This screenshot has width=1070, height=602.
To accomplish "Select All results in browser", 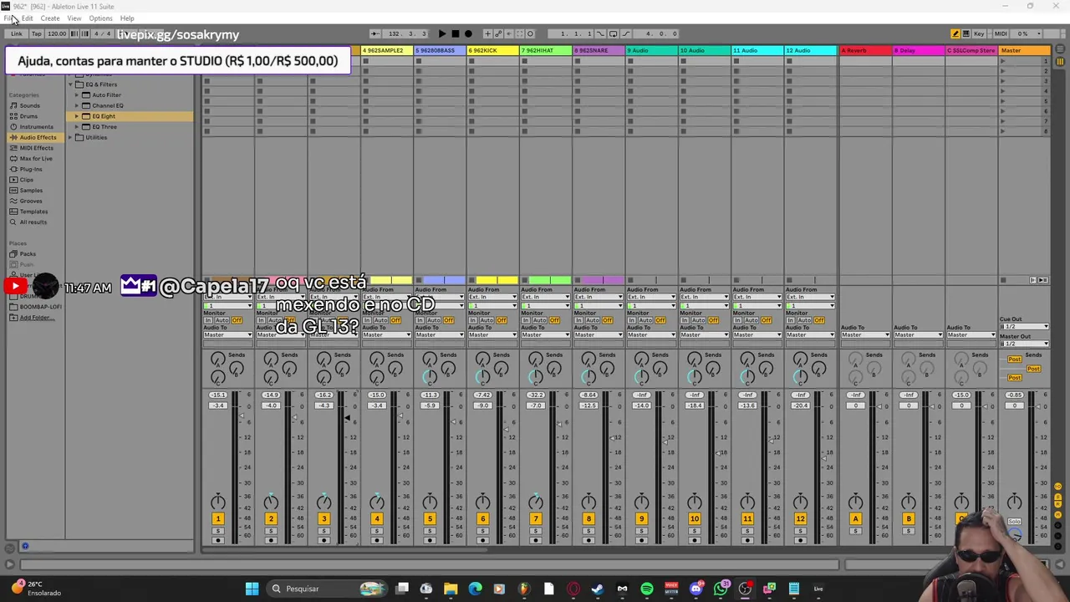I will 33,222.
